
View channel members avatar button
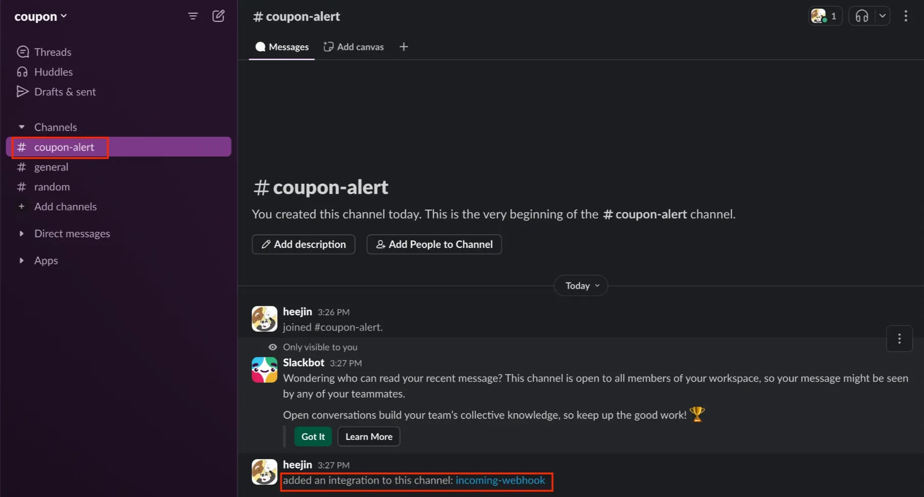pos(825,16)
